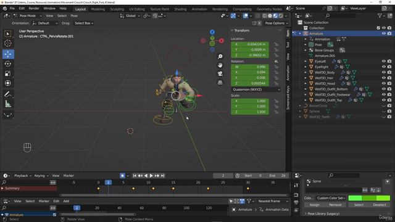395x222 pixels.
Task: Select the Select Box tool in the viewport toolbar
Action: pyautogui.click(x=8, y=34)
